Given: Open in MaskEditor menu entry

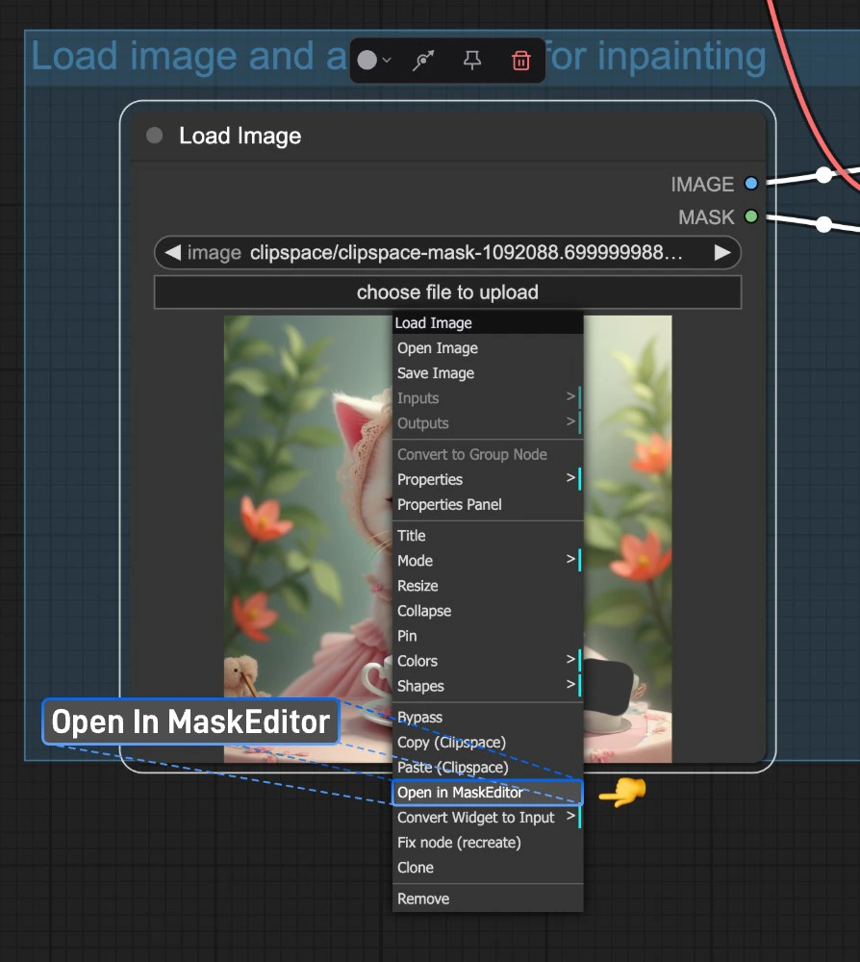Looking at the screenshot, I should pyautogui.click(x=488, y=793).
